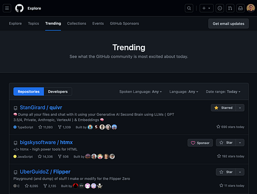Click the fork count for quivr

click(64, 127)
